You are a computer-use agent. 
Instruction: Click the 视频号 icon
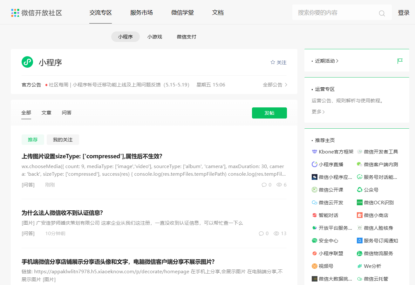click(315, 266)
